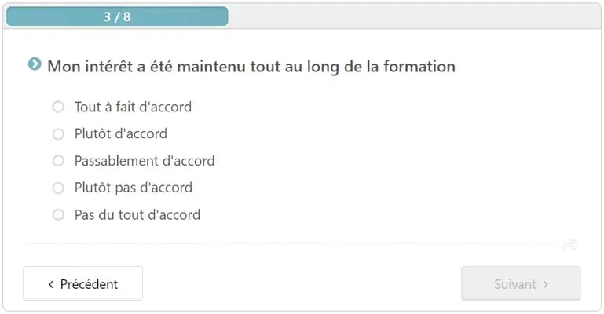Advance with the Suivant button
This screenshot has height=314, width=604.
click(x=521, y=283)
